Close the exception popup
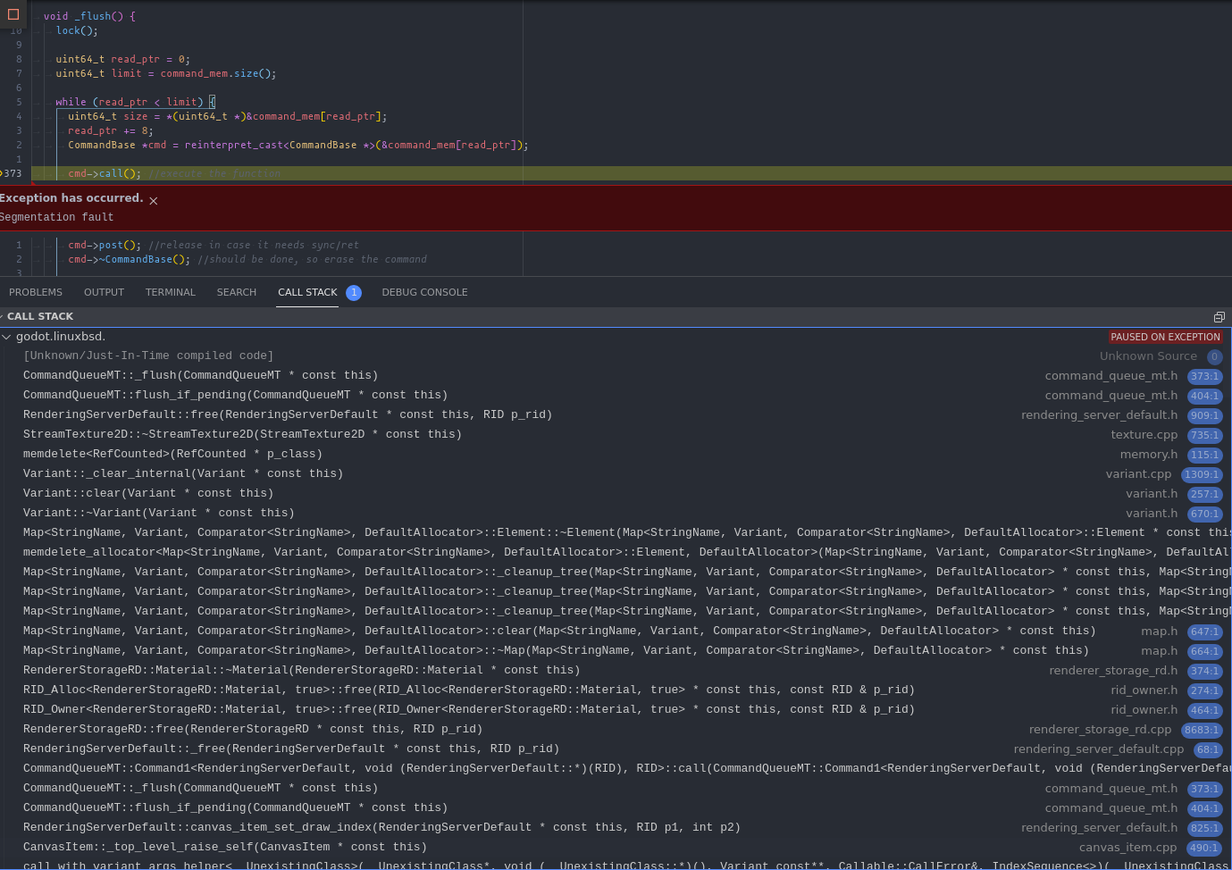 154,201
